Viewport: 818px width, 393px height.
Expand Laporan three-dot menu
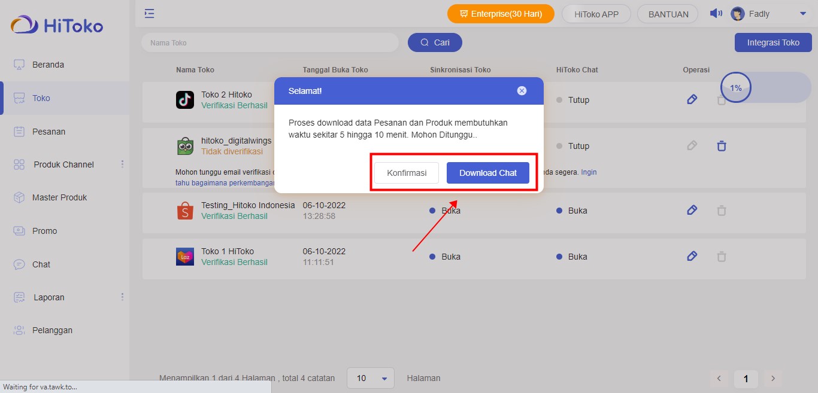[x=123, y=297]
